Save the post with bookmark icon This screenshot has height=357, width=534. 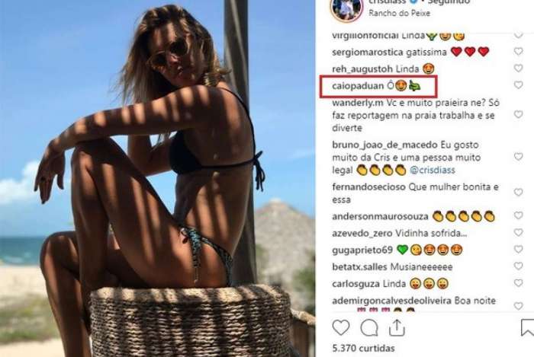528,328
